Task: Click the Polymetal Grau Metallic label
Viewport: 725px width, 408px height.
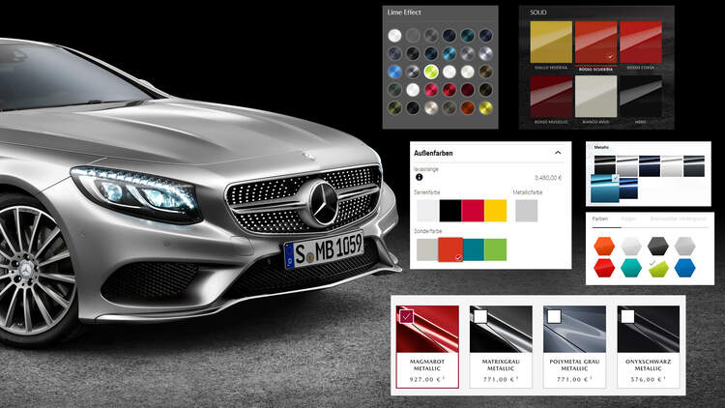Action: tap(574, 365)
